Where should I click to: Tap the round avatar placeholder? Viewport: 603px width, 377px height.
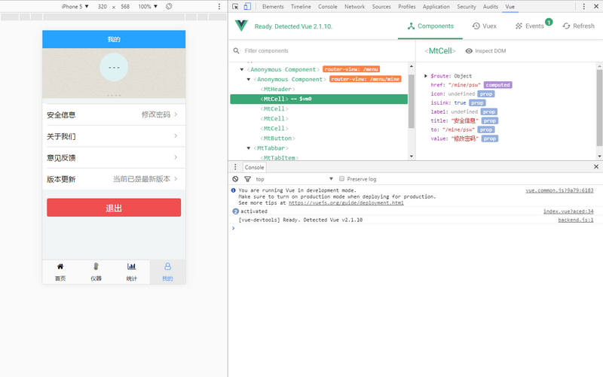[x=114, y=67]
